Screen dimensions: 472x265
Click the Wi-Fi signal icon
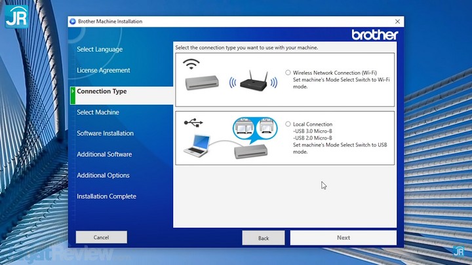pos(191,64)
